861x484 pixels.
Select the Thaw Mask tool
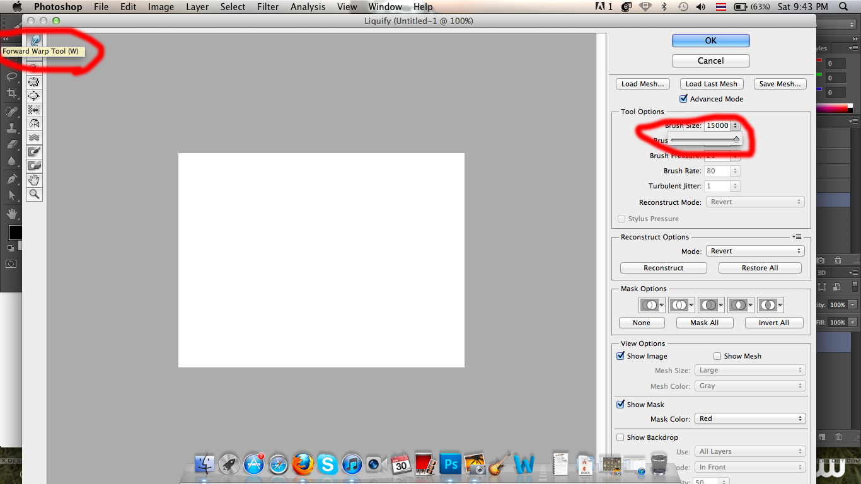point(35,166)
